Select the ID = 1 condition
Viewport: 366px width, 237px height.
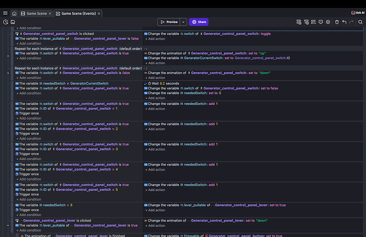pyautogui.click(x=66, y=108)
